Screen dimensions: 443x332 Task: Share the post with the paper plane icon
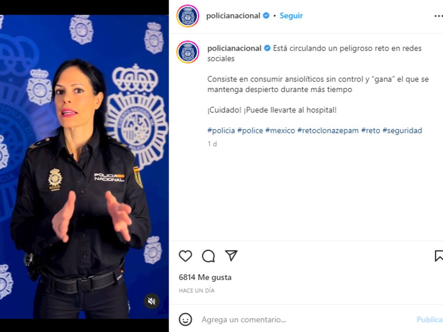231,255
